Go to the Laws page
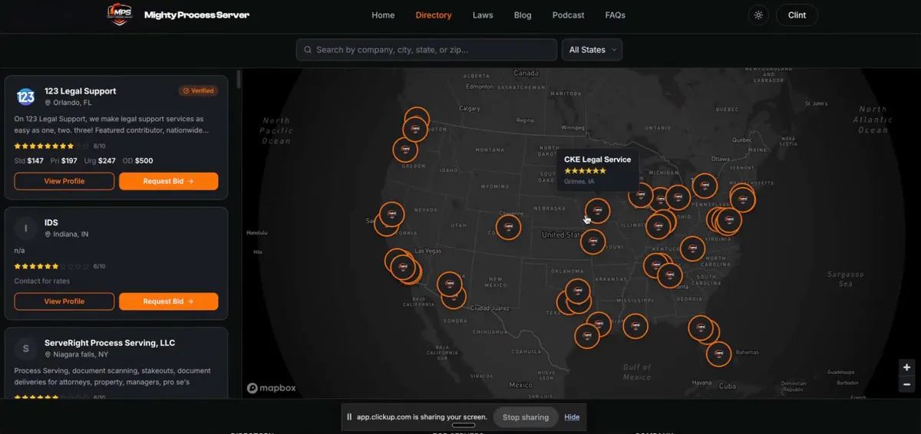The image size is (921, 434). 483,15
